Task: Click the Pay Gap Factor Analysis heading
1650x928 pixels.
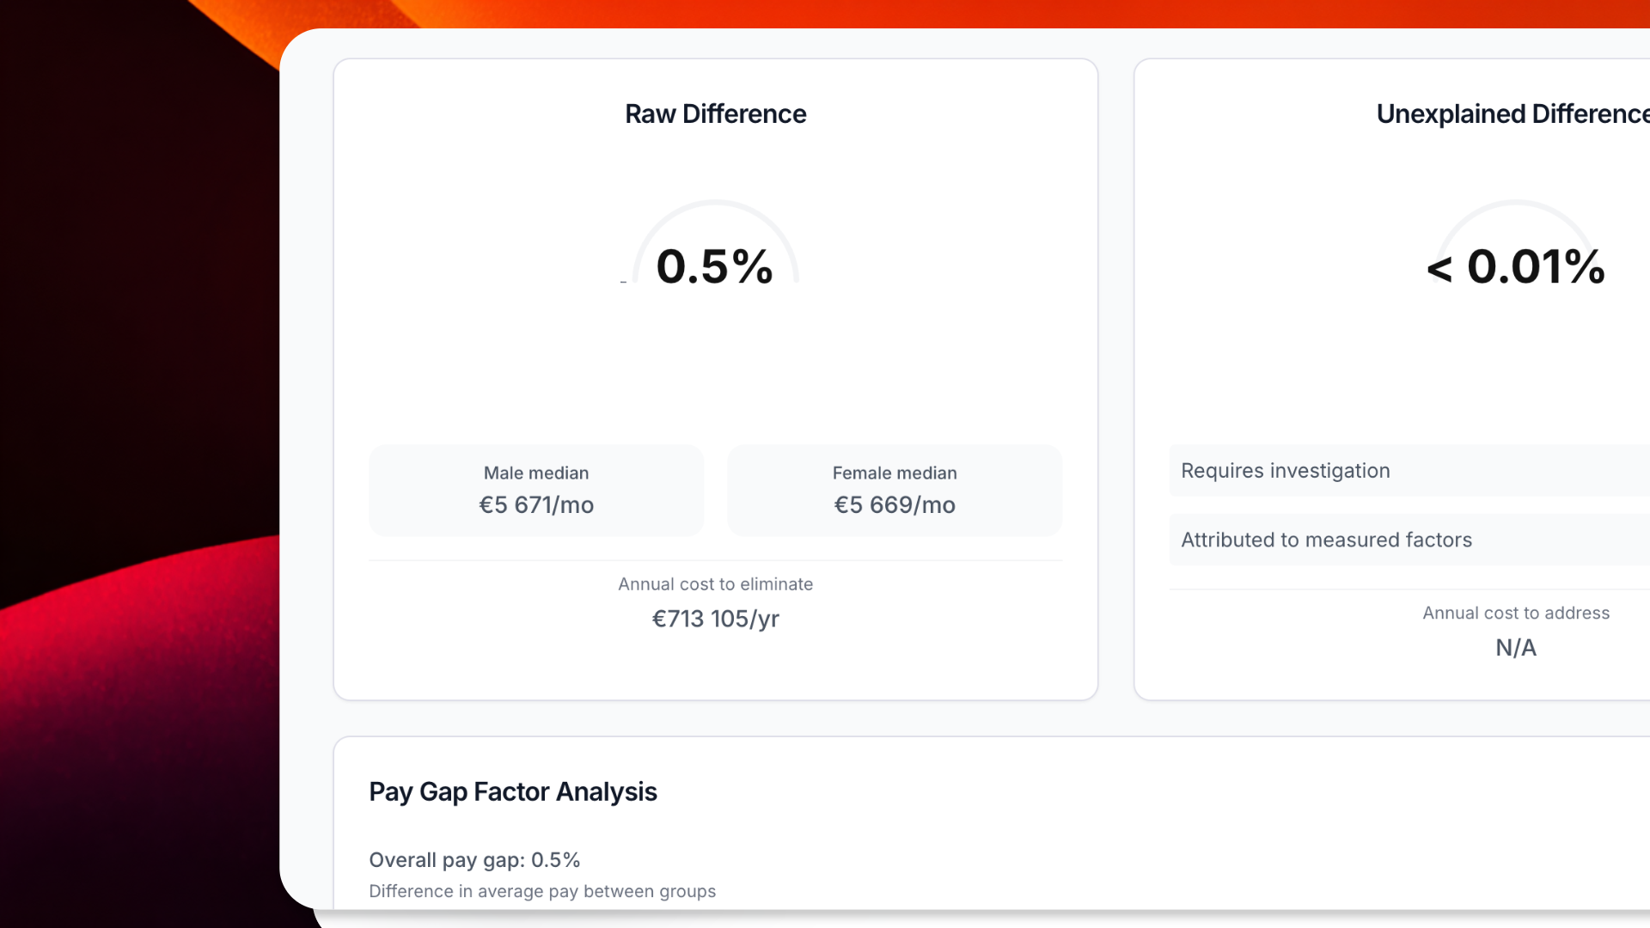Action: [x=513, y=791]
